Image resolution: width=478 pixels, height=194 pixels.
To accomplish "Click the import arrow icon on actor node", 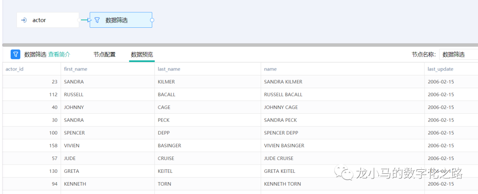I will pyautogui.click(x=24, y=20).
